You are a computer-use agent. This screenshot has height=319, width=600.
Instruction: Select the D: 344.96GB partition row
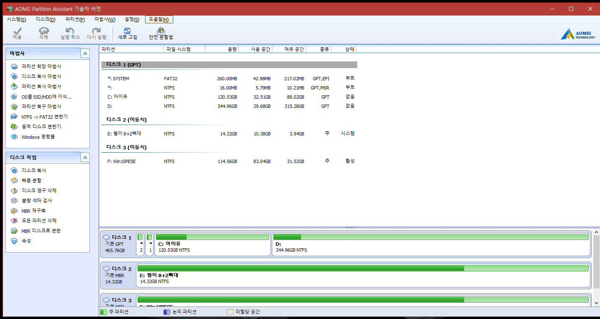(x=229, y=106)
